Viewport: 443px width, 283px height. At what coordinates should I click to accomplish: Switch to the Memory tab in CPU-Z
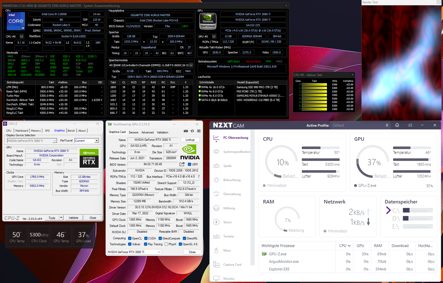[36, 130]
